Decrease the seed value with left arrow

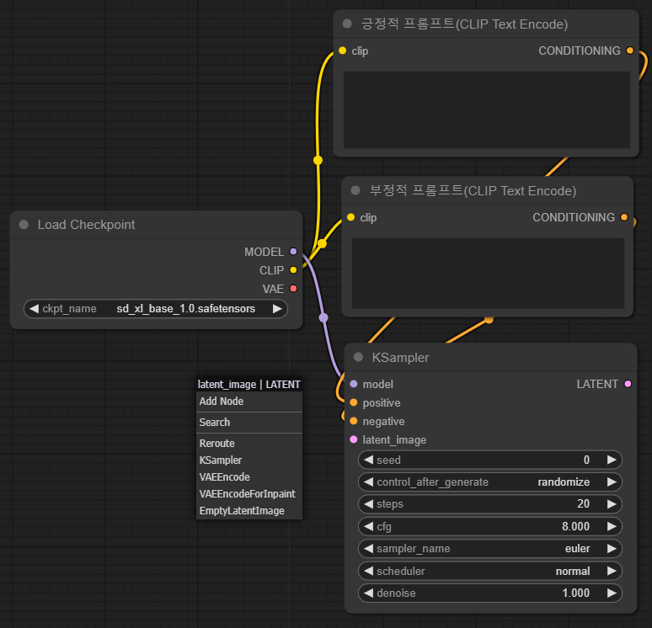(x=368, y=460)
